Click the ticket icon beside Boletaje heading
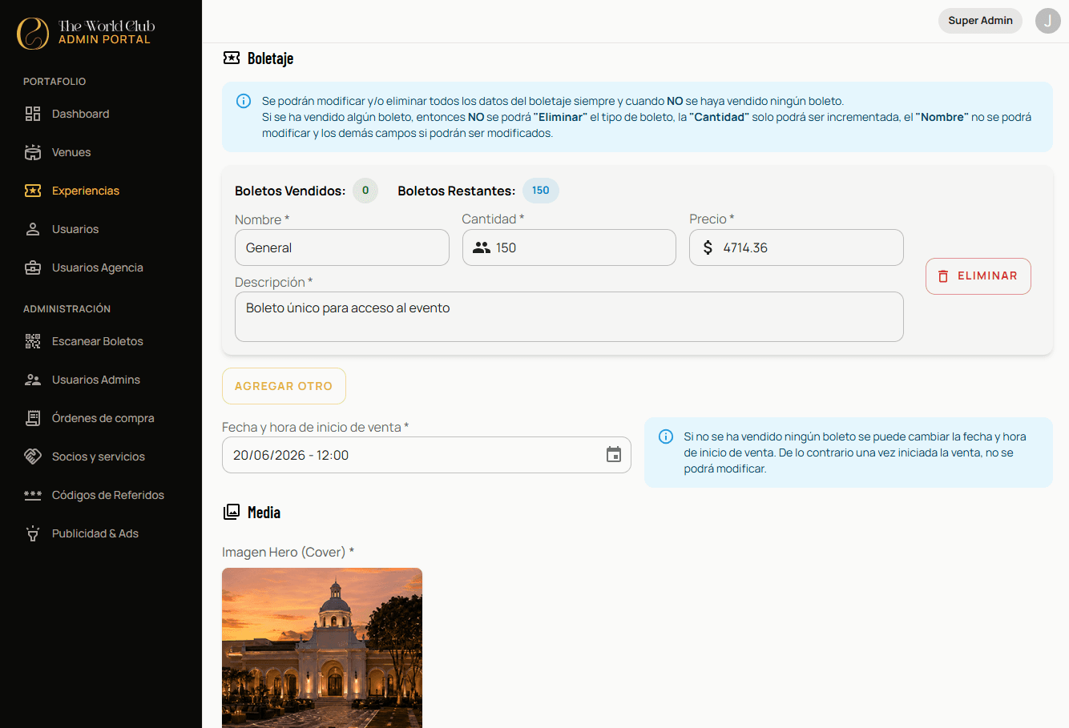The width and height of the screenshot is (1069, 728). click(x=232, y=58)
